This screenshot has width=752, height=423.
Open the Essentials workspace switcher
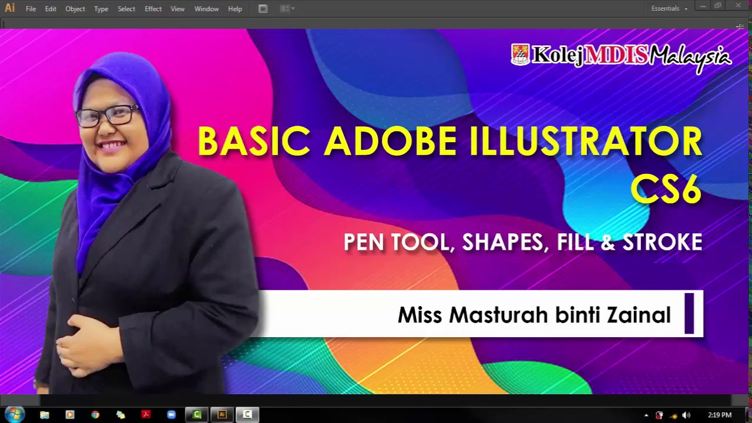point(669,9)
